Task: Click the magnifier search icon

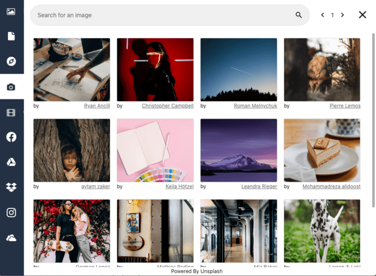Action: pos(298,15)
